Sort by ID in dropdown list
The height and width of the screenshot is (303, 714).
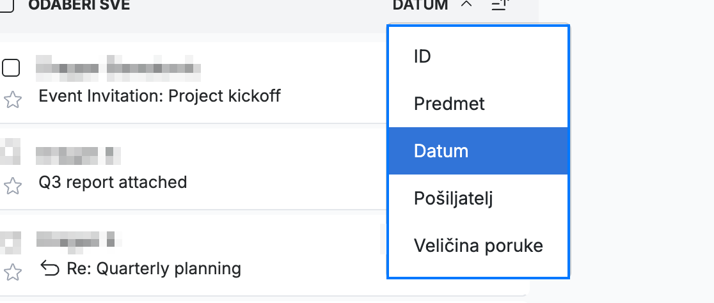pos(478,56)
